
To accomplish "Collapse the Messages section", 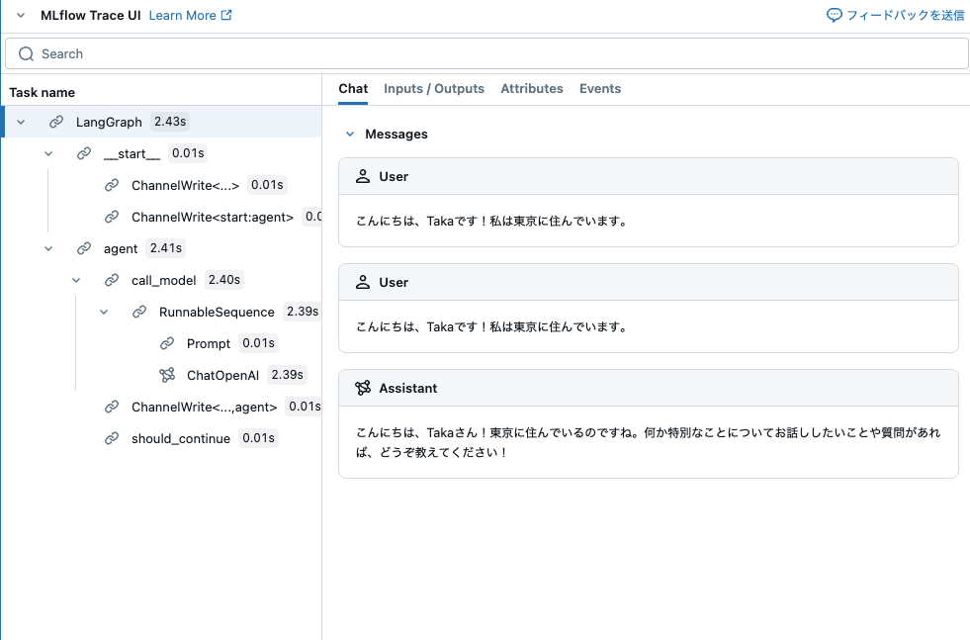I will pyautogui.click(x=348, y=134).
